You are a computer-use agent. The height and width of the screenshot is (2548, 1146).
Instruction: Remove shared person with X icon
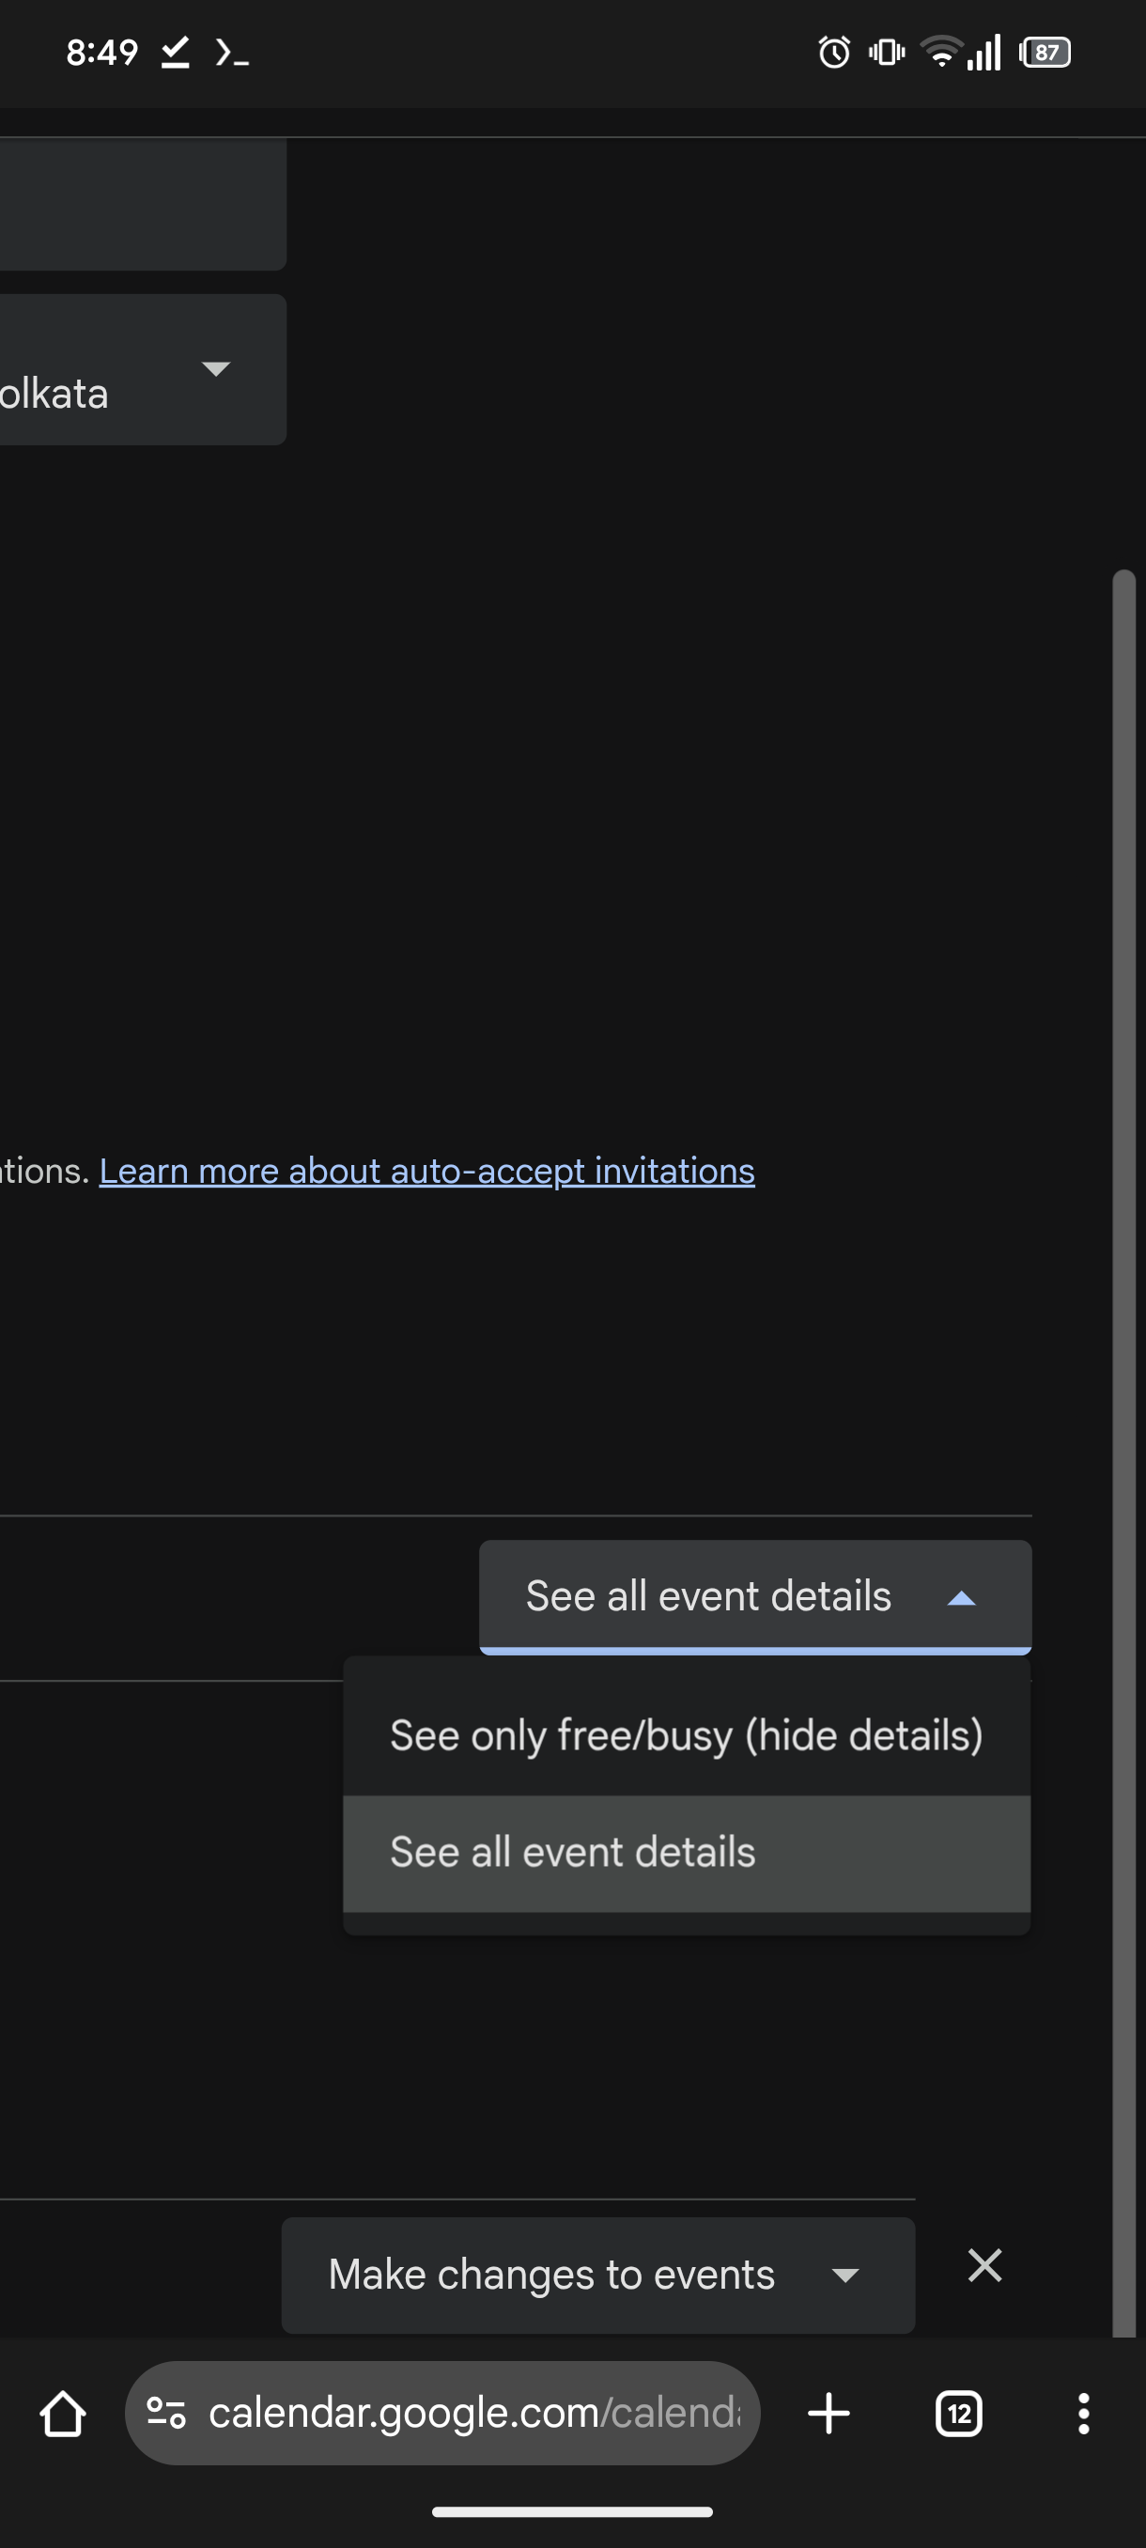984,2265
